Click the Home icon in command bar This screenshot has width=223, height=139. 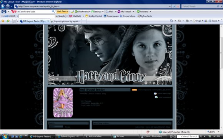click(171, 21)
